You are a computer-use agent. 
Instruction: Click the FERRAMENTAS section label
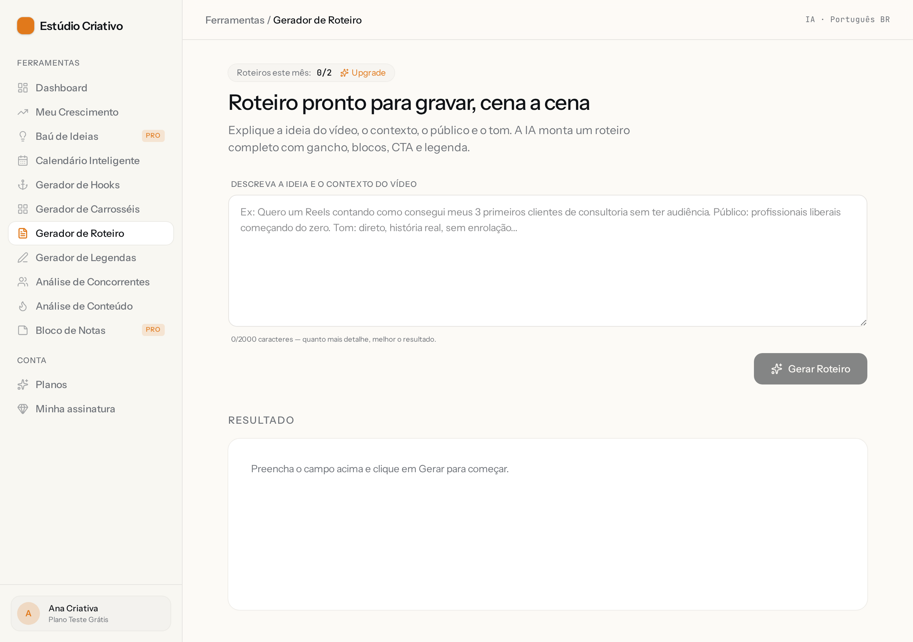(48, 63)
